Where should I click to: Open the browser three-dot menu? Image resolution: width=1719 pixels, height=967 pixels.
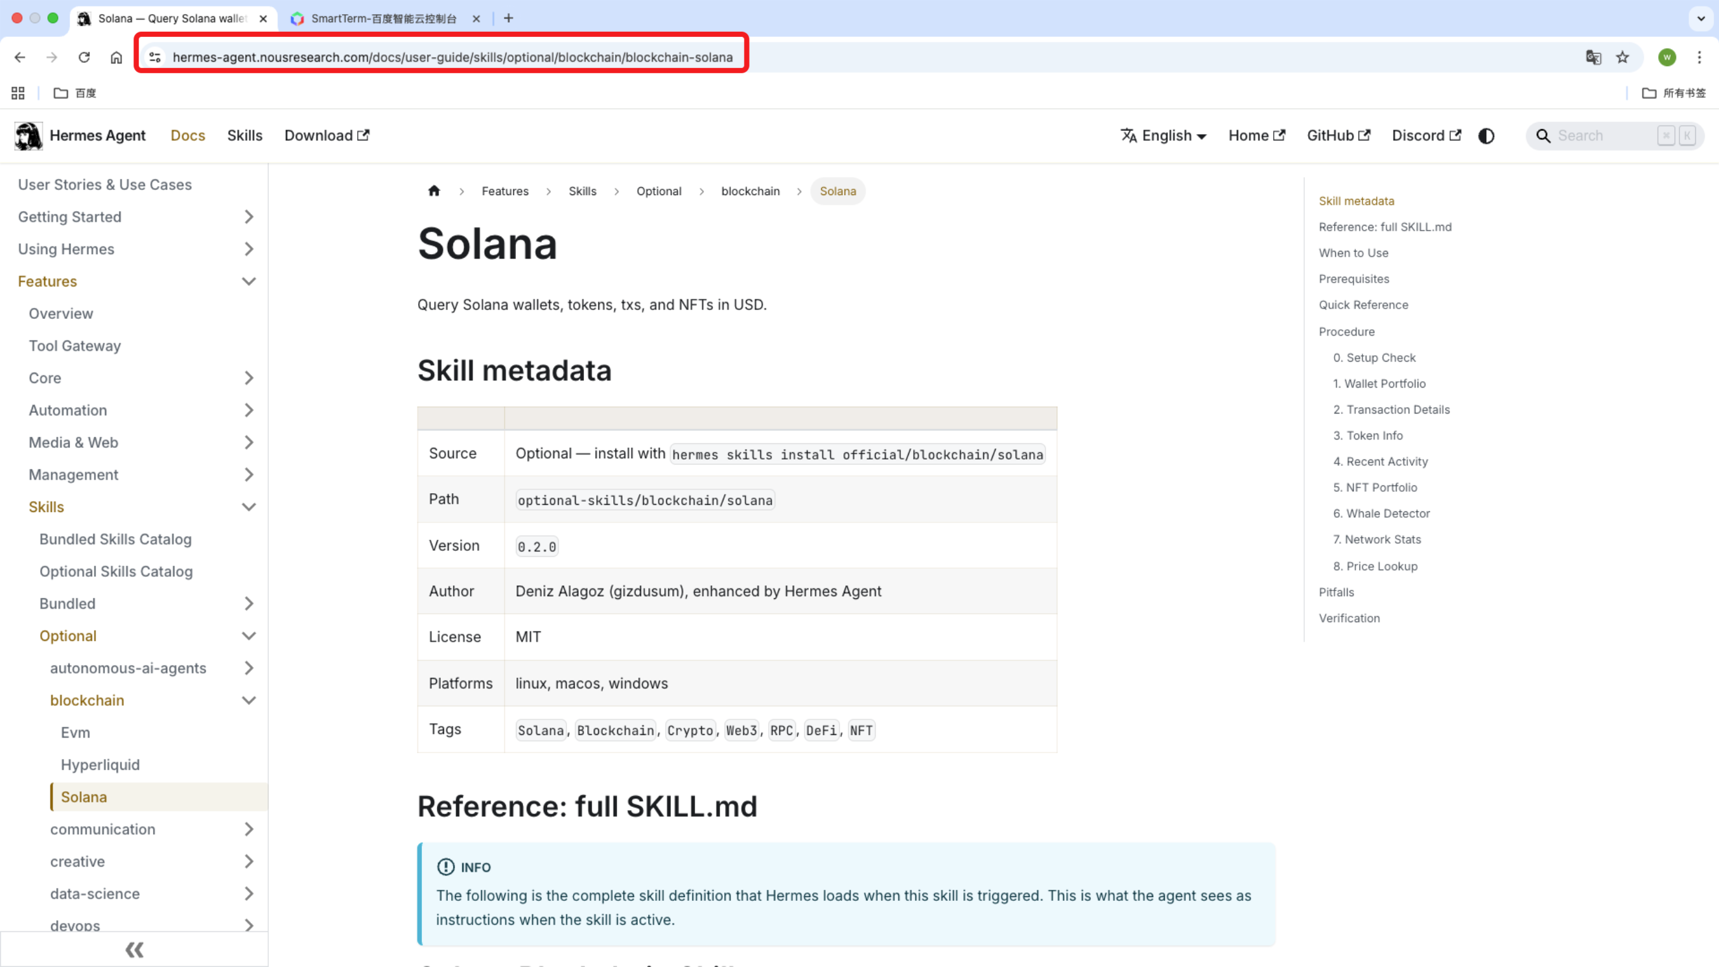(x=1700, y=58)
